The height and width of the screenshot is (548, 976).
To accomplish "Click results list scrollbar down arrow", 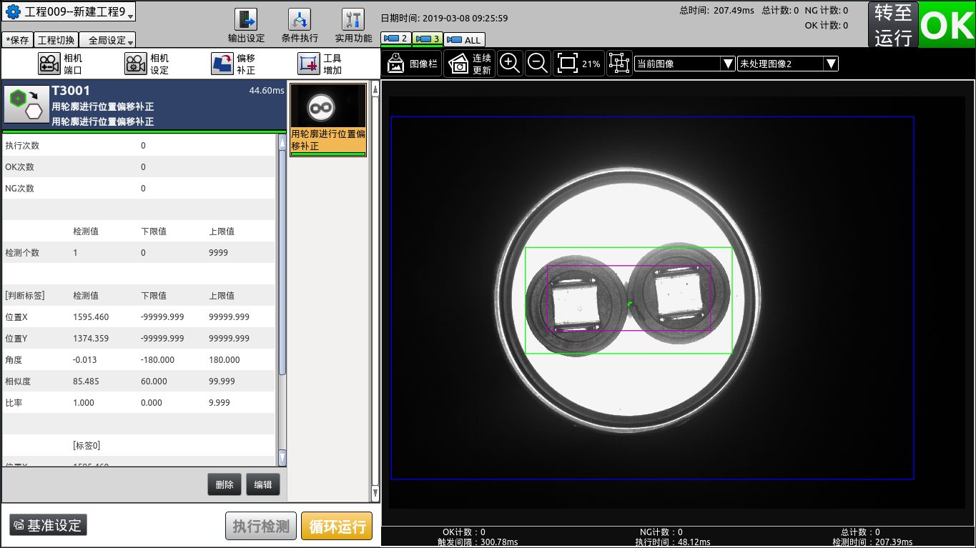I will tap(282, 457).
